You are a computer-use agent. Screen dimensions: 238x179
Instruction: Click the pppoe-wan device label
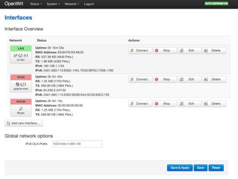21,89
